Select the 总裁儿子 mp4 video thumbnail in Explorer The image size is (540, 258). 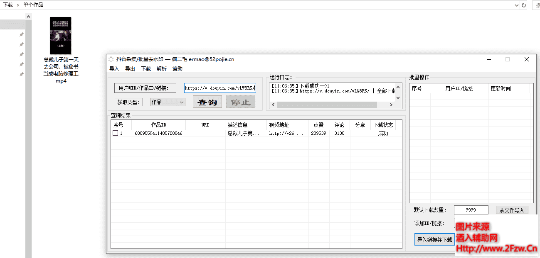(61, 36)
